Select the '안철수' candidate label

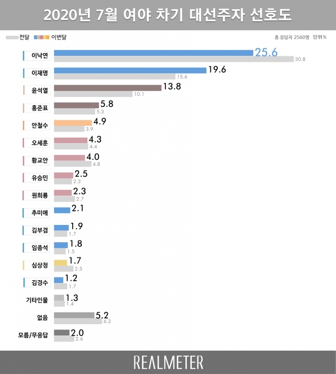click(x=36, y=125)
